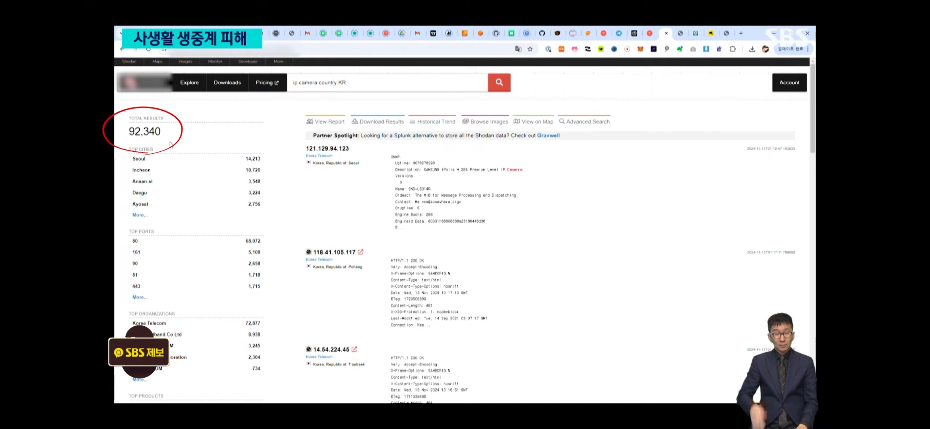This screenshot has width=930, height=429.
Task: Click the Downloads button
Action: coord(227,82)
